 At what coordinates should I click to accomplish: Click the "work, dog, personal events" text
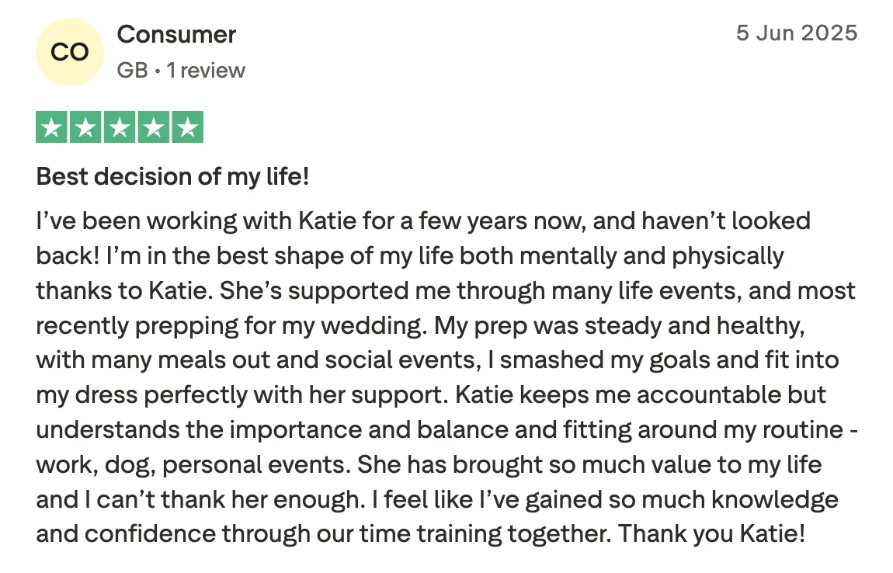tap(189, 464)
